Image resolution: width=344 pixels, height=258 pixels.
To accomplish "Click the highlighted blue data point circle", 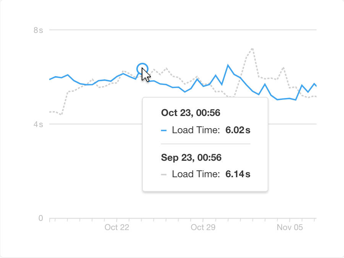I will [142, 69].
